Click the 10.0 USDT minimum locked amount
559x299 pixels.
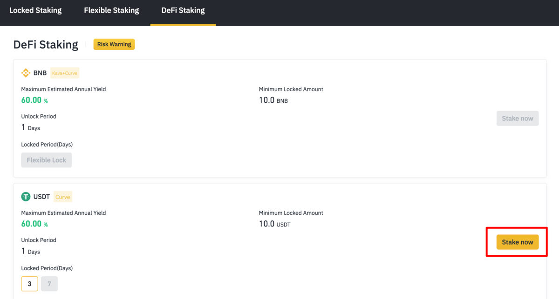point(275,224)
